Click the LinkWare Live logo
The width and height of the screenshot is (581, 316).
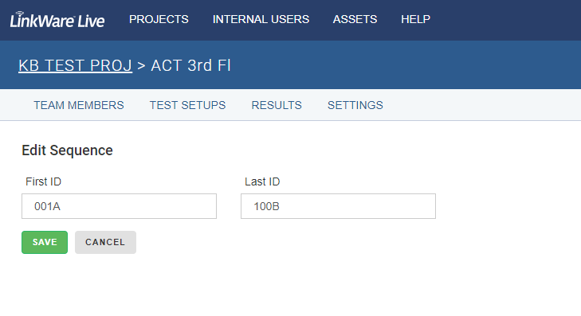[57, 20]
